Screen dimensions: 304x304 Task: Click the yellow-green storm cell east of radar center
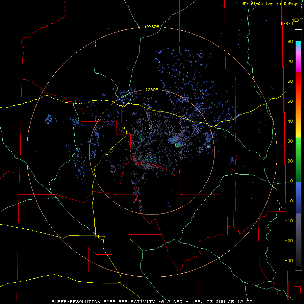(x=177, y=145)
